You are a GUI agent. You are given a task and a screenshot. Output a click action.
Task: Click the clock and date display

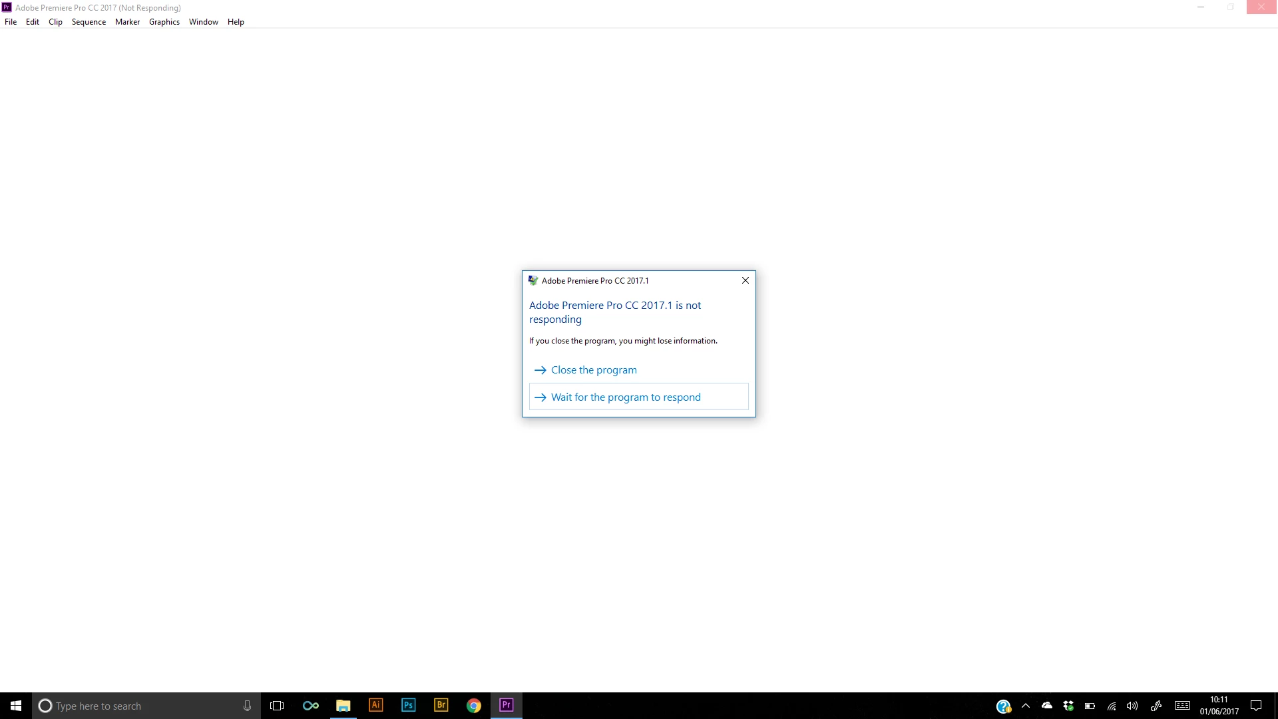1219,706
